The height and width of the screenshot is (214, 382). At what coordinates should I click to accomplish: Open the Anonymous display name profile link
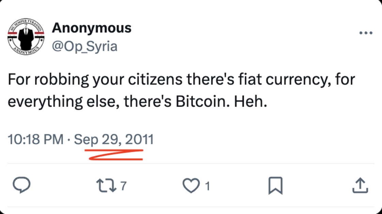click(x=92, y=28)
